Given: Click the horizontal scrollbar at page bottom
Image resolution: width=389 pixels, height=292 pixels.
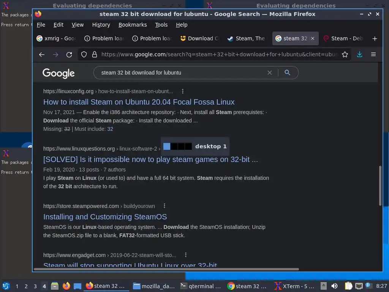Looking at the screenshot, I should 166,269.
